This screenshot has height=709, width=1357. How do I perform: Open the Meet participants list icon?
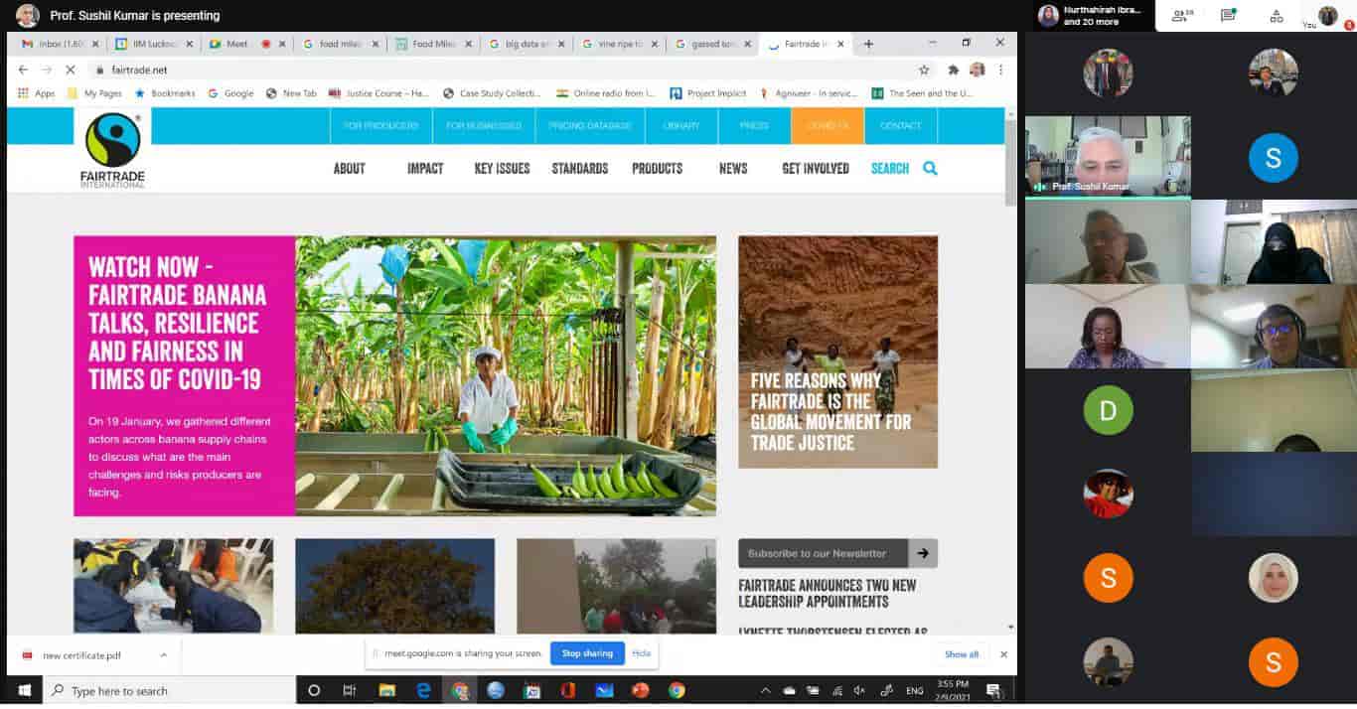click(x=1182, y=16)
